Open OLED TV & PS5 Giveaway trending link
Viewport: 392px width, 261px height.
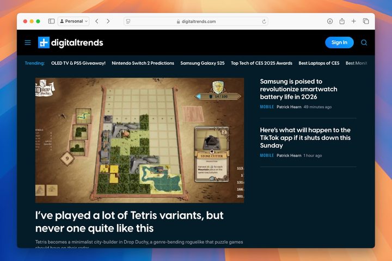(x=78, y=63)
